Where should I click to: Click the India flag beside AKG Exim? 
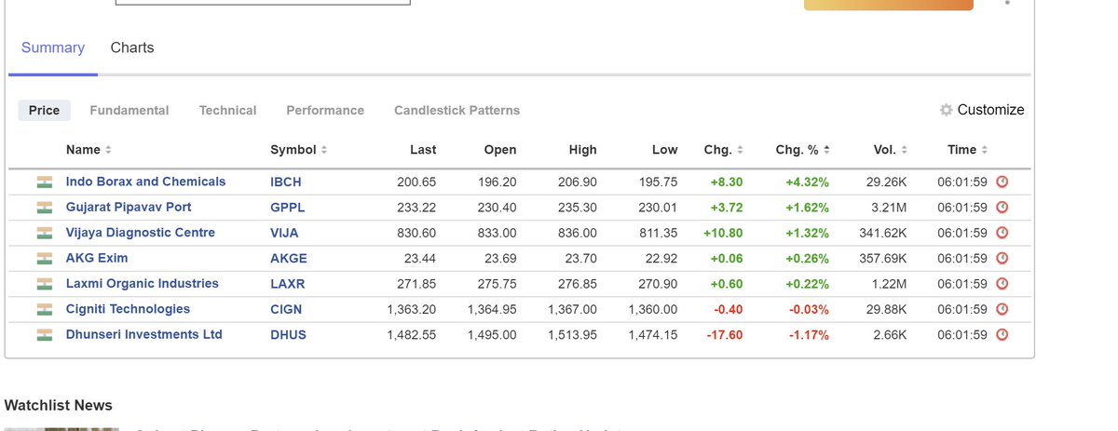[44, 259]
